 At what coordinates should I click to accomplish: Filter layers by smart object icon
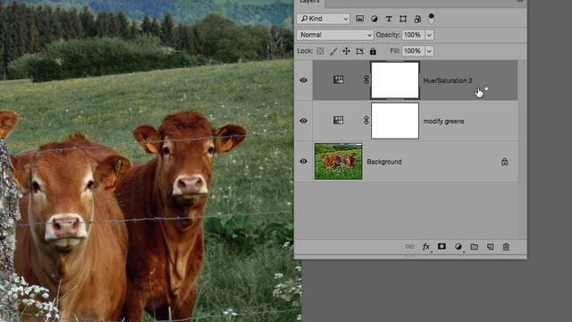[x=417, y=19]
